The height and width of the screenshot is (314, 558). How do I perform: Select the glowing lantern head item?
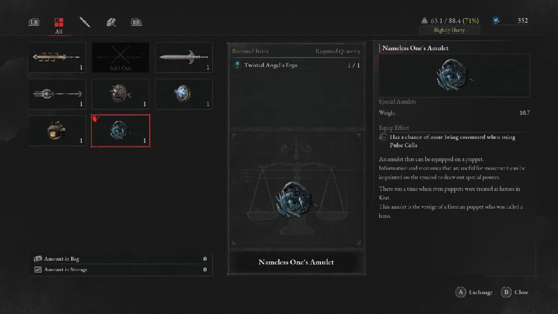(x=57, y=131)
